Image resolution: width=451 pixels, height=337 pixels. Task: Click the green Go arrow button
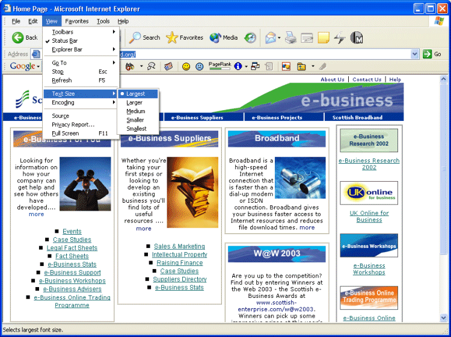tap(428, 54)
